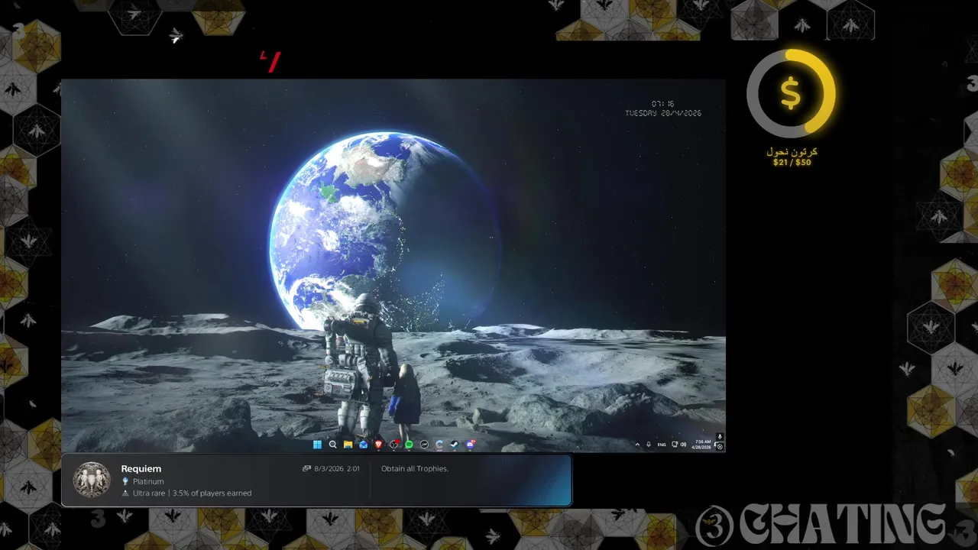Open the taskbar clock 7:56 AM
Screen dimensions: 978x550
click(701, 445)
